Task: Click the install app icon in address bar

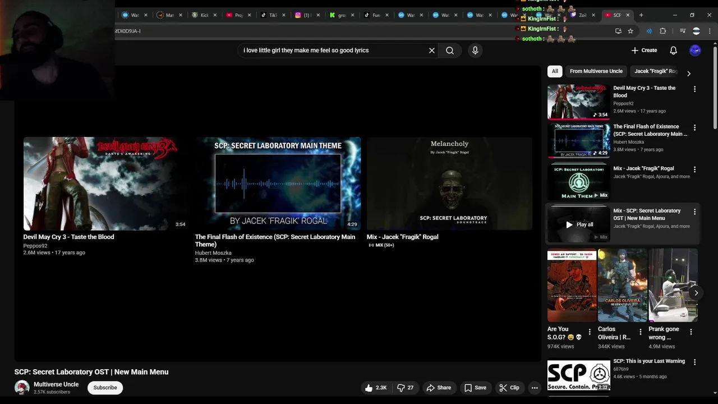Action: pyautogui.click(x=618, y=31)
